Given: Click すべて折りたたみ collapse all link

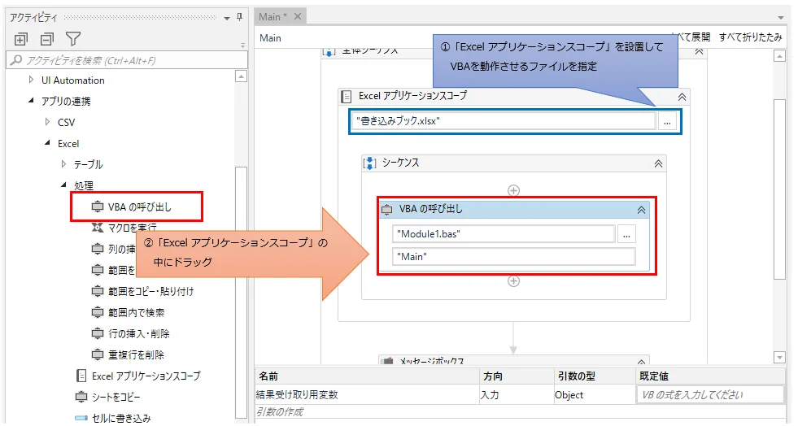Looking at the screenshot, I should tap(751, 37).
